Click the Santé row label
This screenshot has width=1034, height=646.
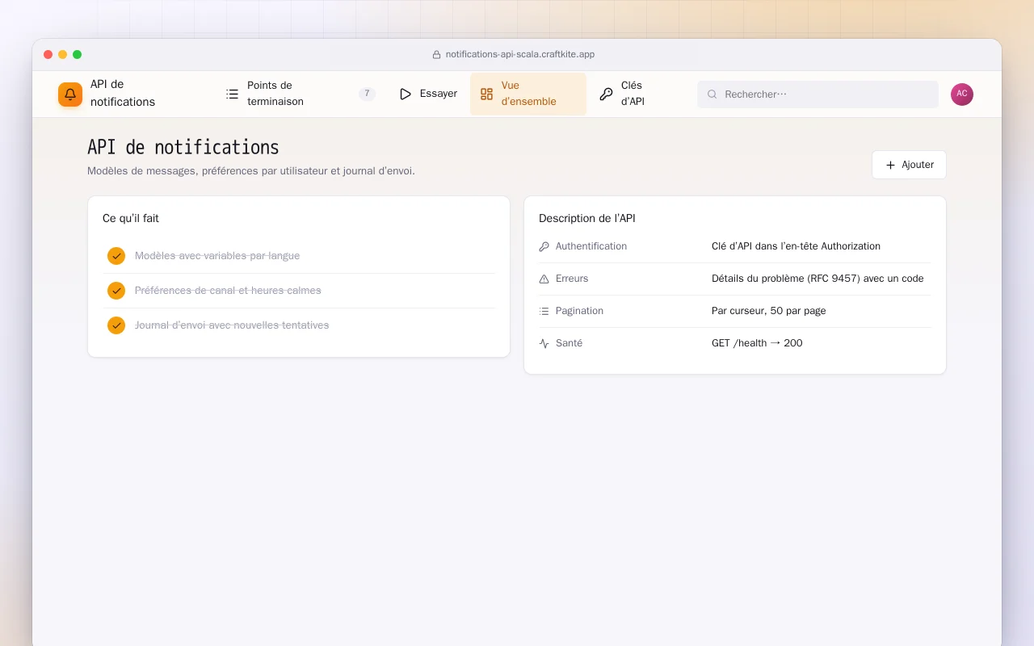pos(569,343)
